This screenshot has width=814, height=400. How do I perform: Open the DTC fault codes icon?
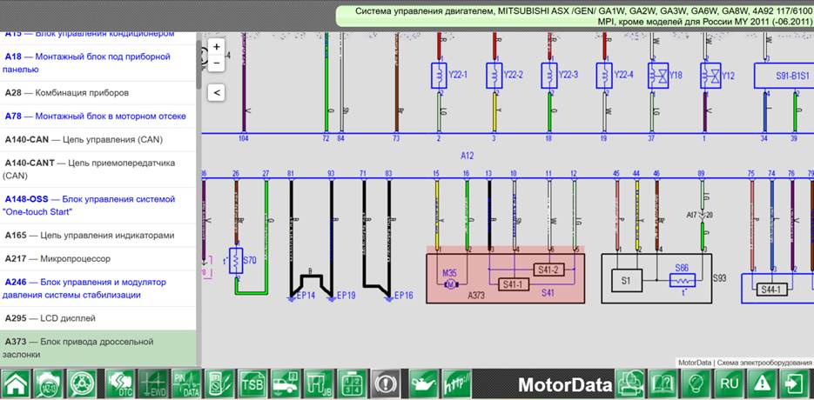[x=120, y=384]
